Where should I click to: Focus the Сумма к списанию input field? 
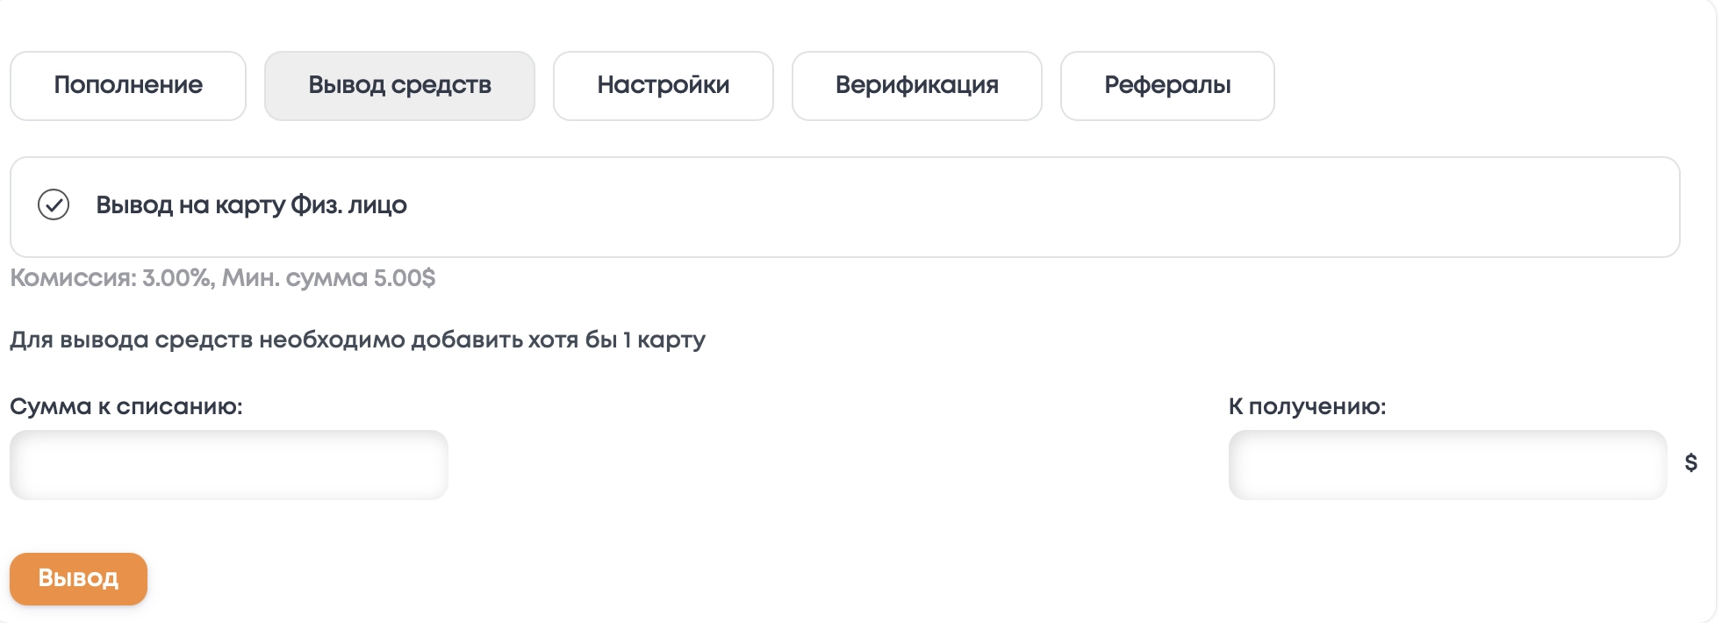pos(229,465)
